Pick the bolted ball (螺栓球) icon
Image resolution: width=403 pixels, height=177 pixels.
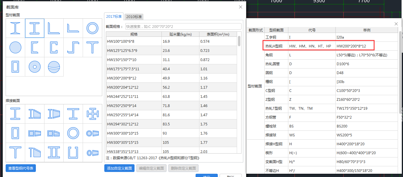(35, 67)
